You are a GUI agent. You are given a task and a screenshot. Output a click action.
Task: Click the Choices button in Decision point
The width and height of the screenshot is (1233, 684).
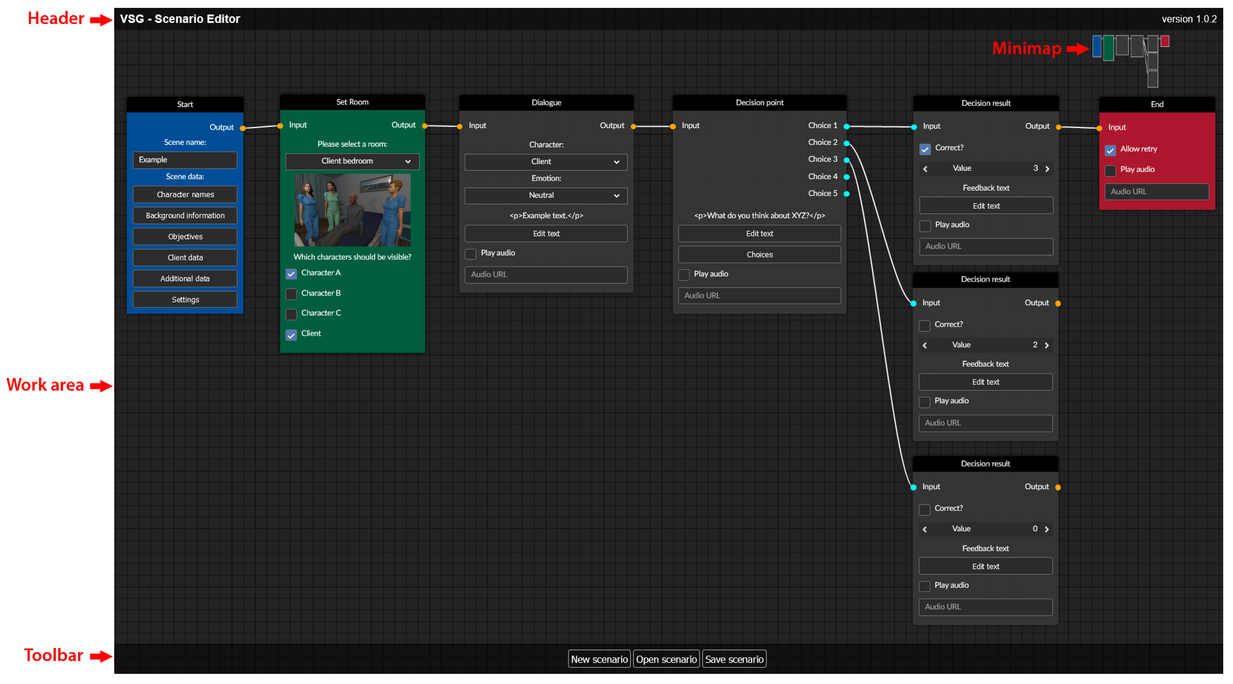coord(759,254)
